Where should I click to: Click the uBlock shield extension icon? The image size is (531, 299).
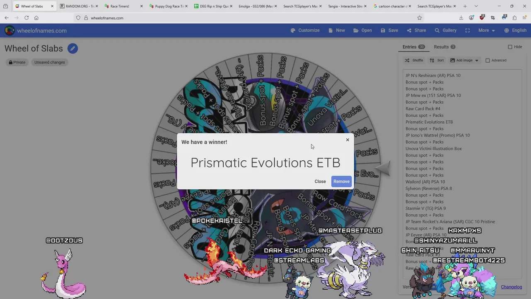pyautogui.click(x=482, y=18)
